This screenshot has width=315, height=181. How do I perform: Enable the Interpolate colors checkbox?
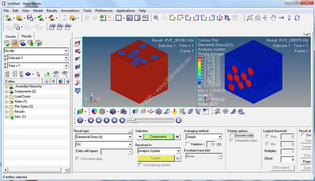click(232, 140)
